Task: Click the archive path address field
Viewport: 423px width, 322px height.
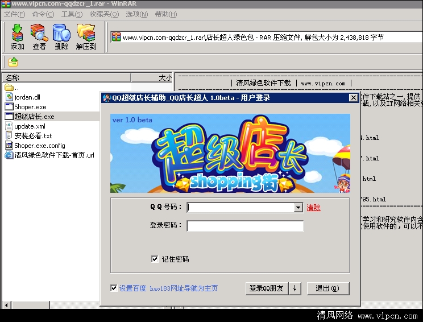Action: 267,37
